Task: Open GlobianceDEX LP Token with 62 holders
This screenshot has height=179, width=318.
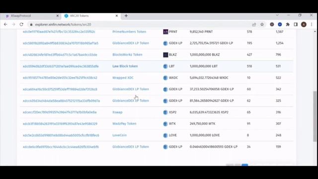Action: pyautogui.click(x=131, y=100)
